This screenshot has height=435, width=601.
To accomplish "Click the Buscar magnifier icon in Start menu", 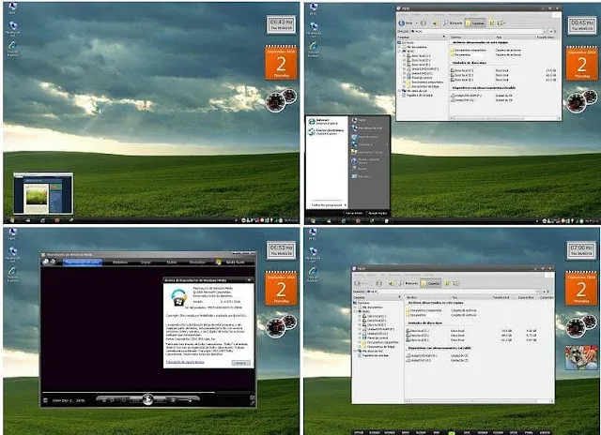I will (355, 169).
